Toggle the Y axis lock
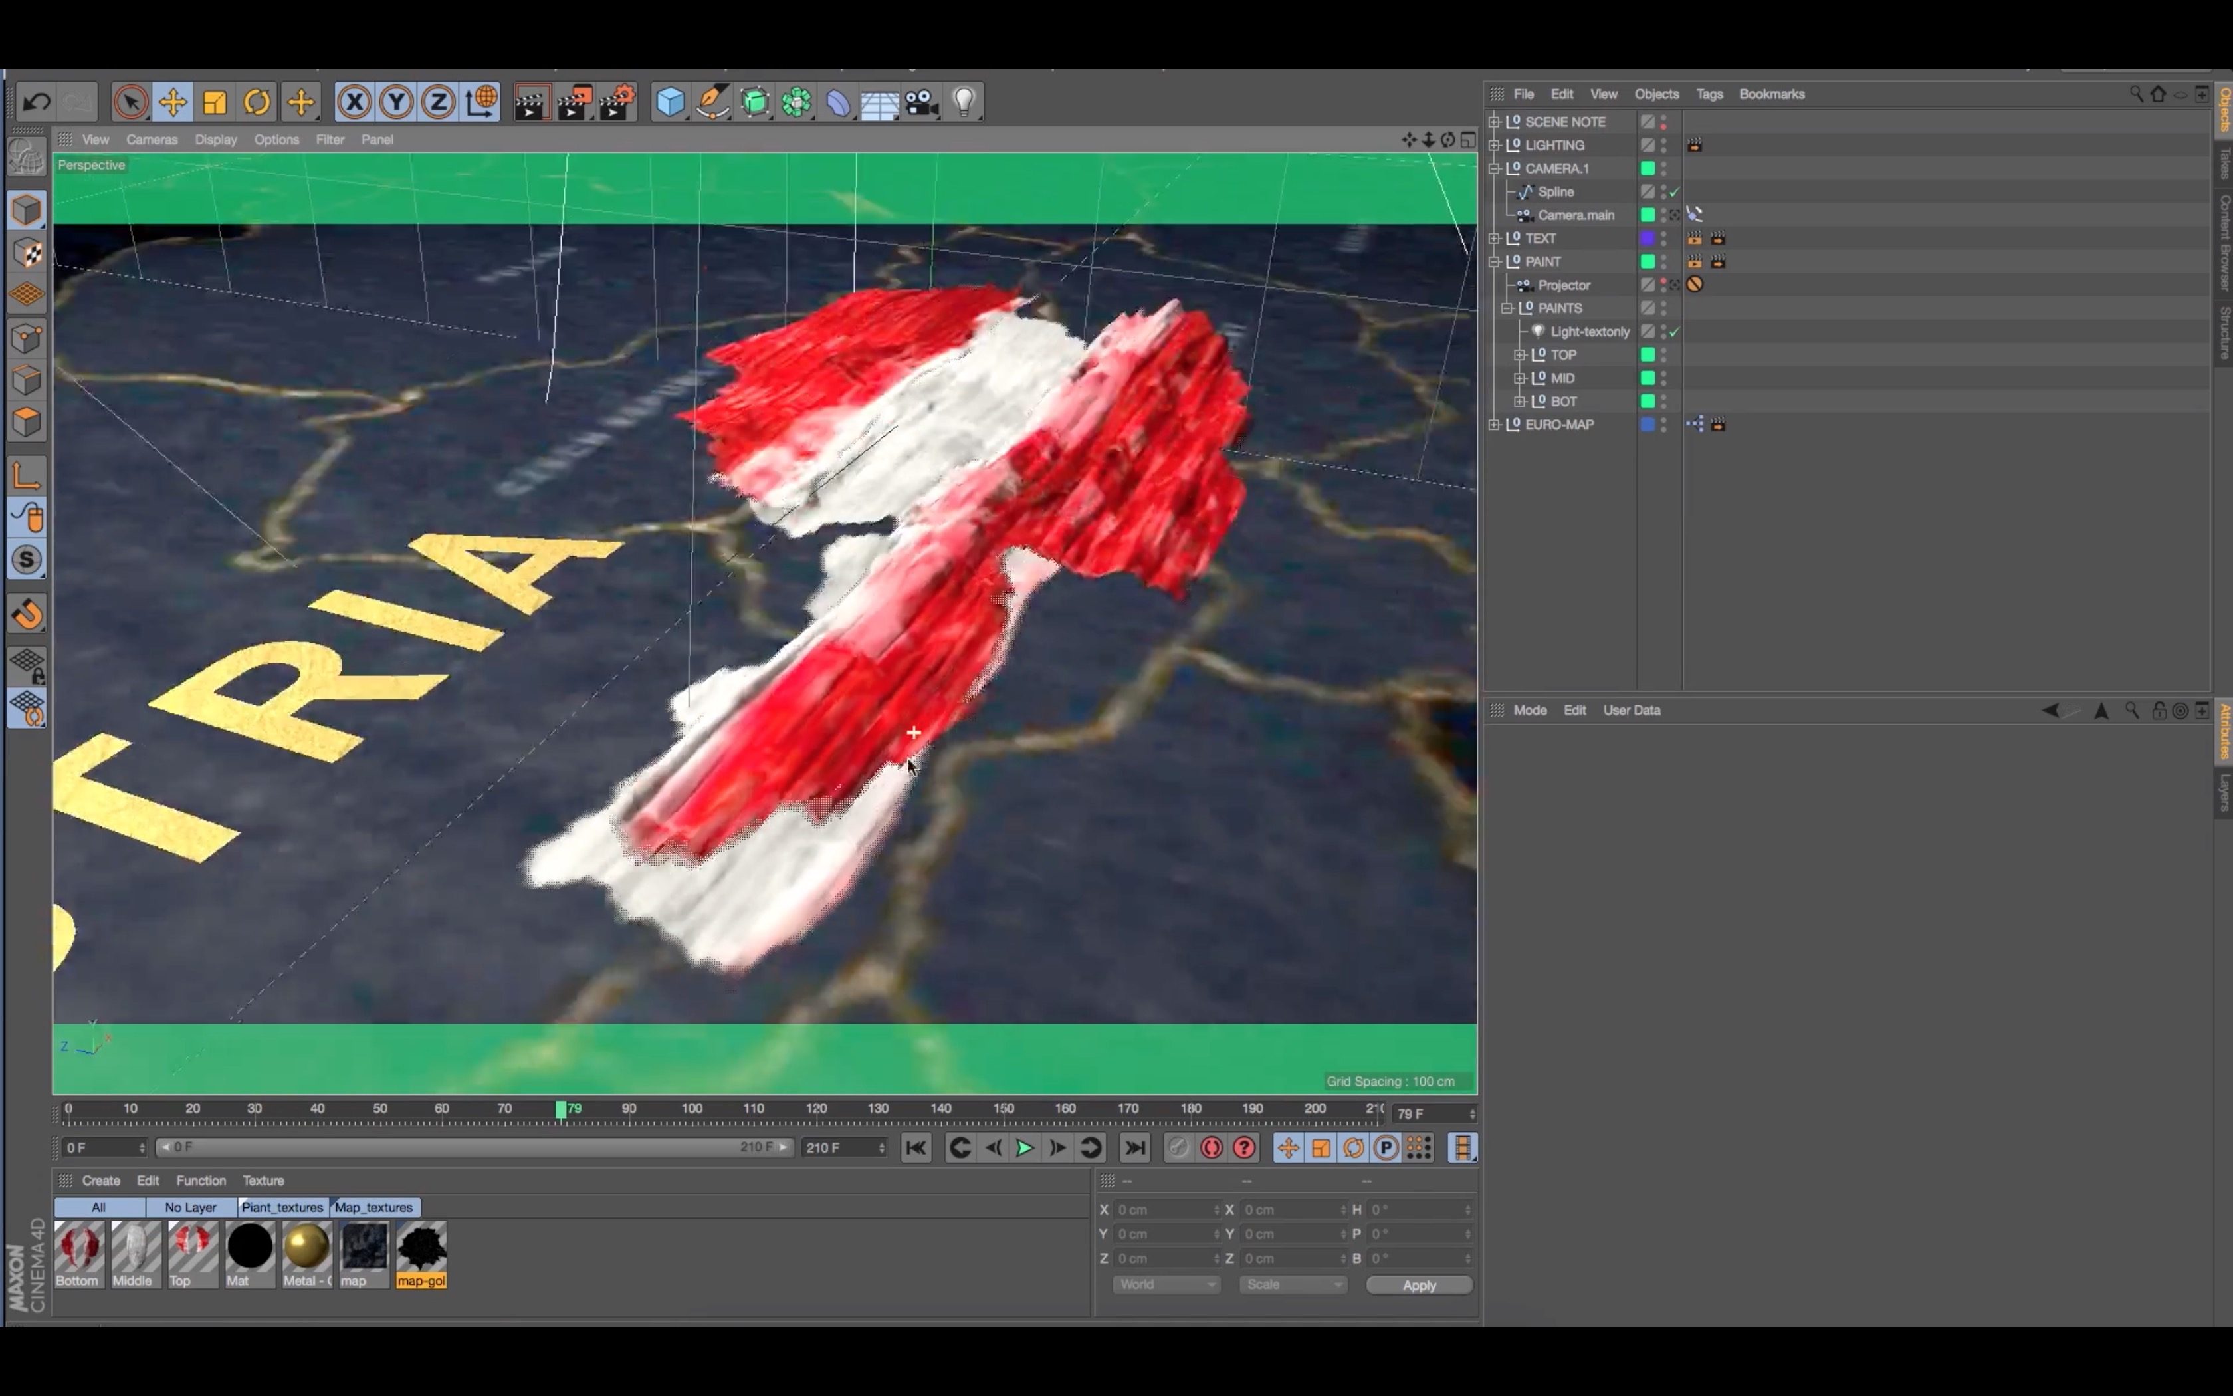 [397, 102]
